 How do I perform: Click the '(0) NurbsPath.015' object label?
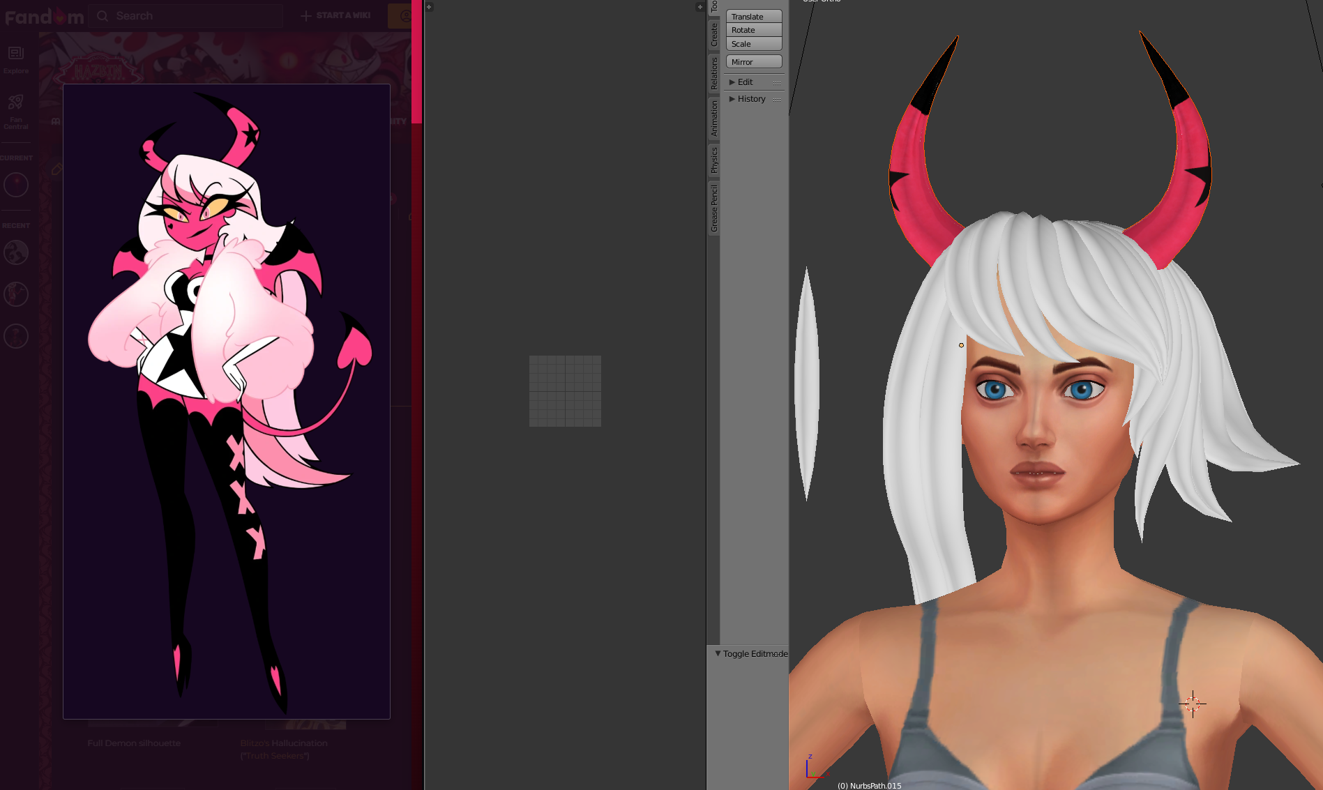pos(869,786)
